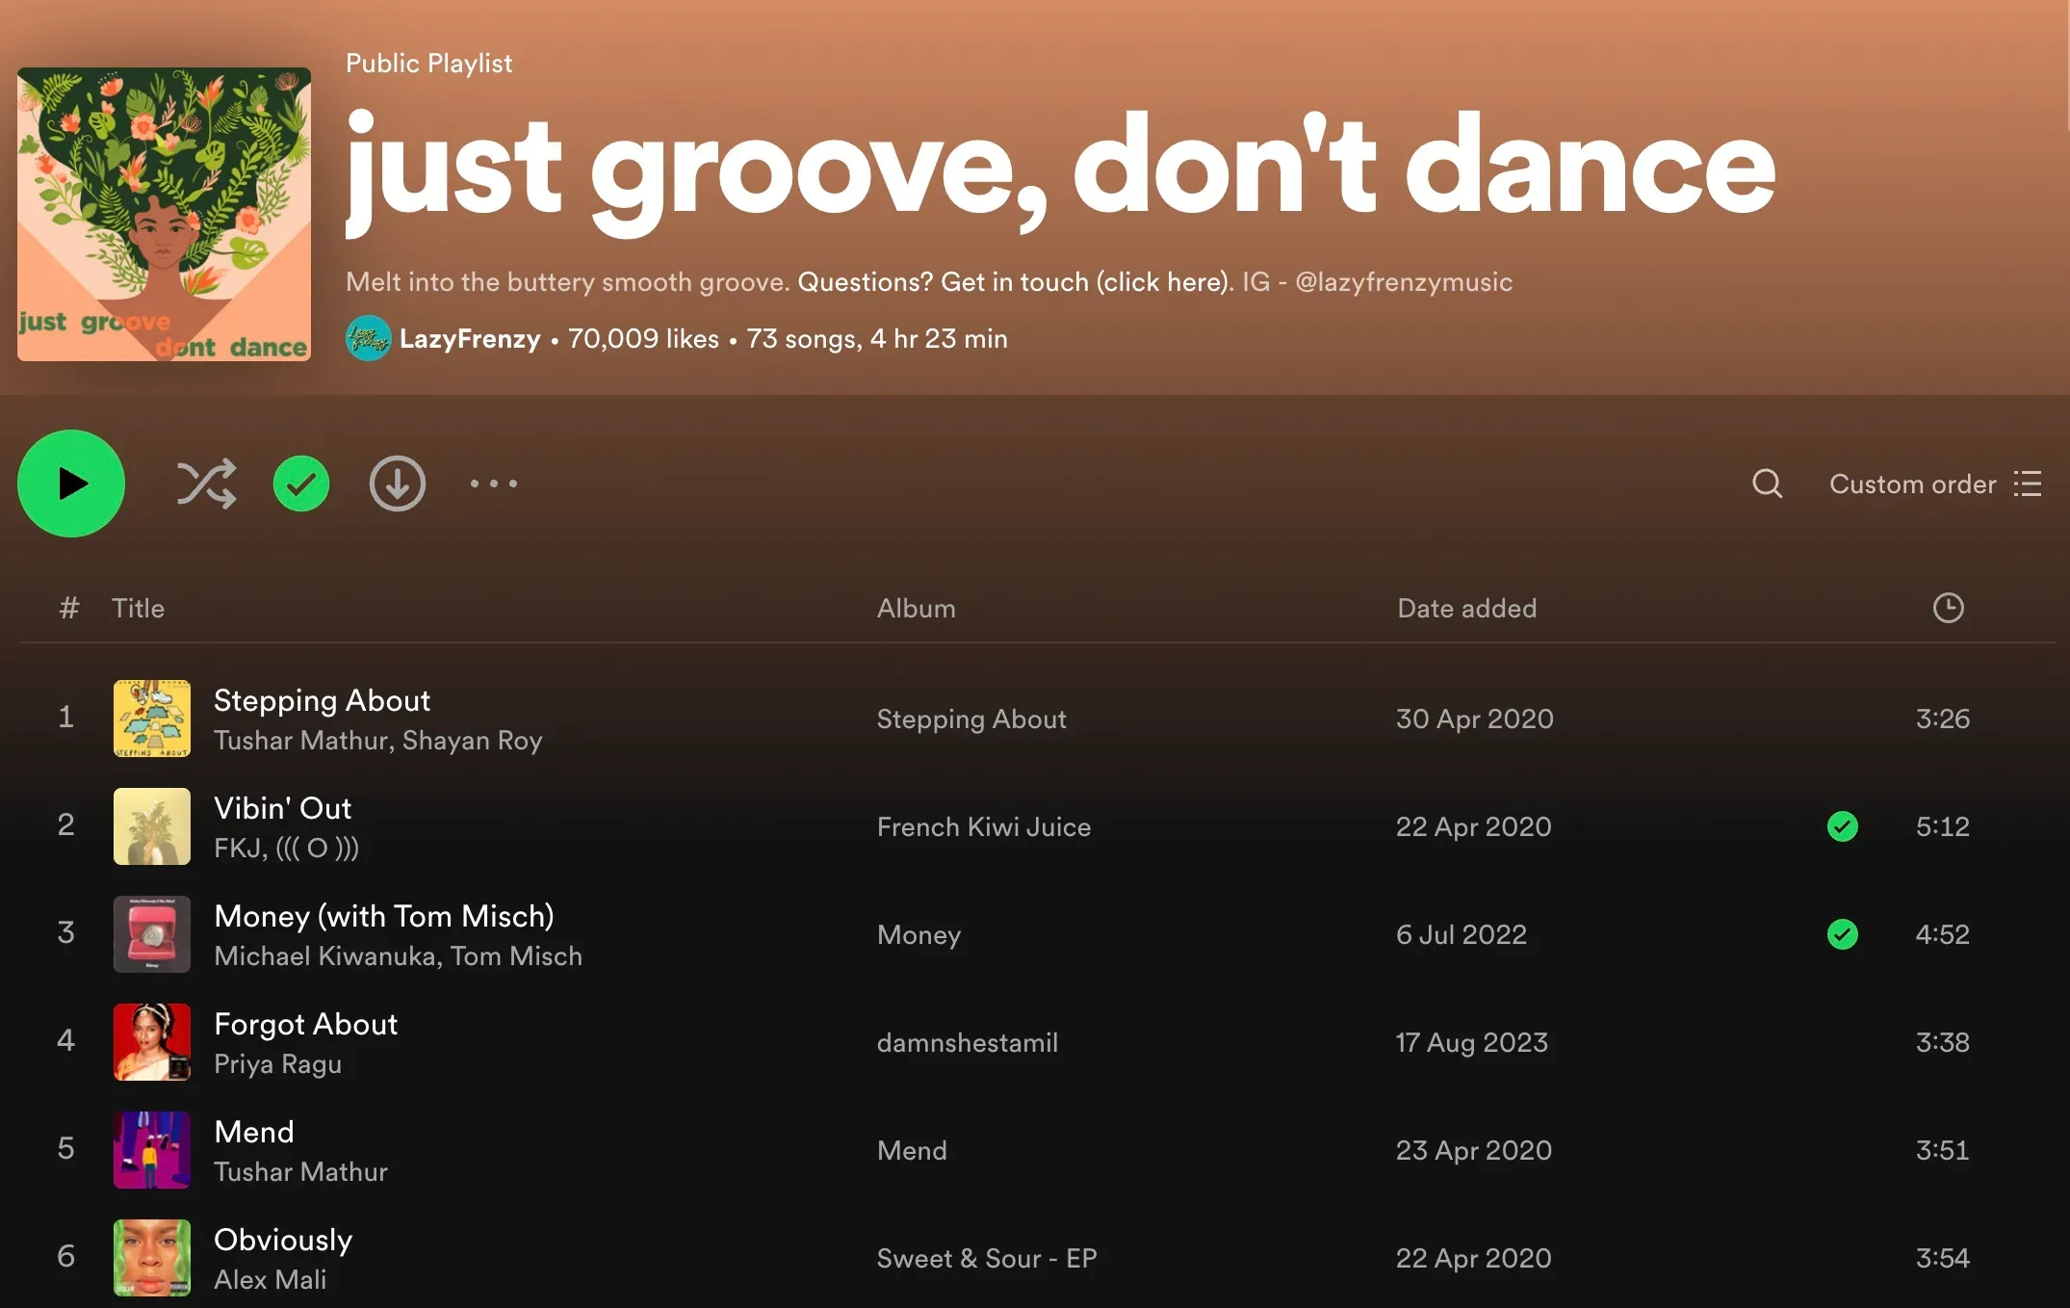Click the Forgot About cover thumbnail
2070x1308 pixels.
tap(152, 1042)
